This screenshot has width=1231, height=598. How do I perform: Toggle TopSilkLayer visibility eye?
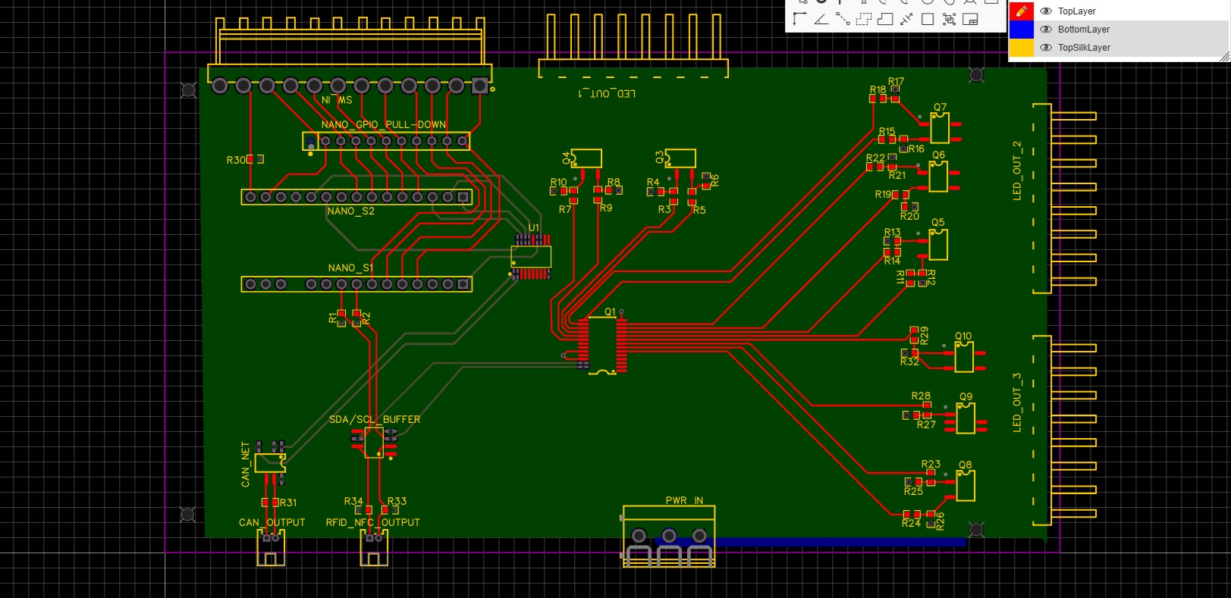1046,48
